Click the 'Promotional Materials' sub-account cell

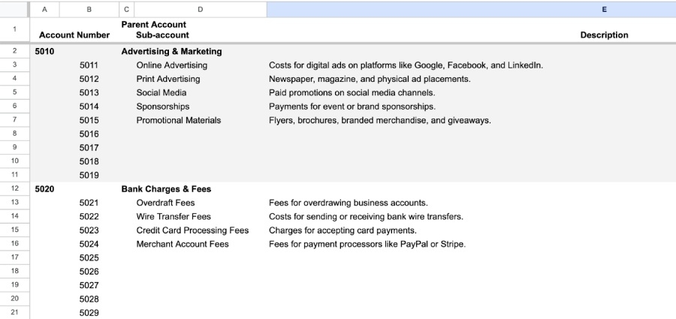179,120
